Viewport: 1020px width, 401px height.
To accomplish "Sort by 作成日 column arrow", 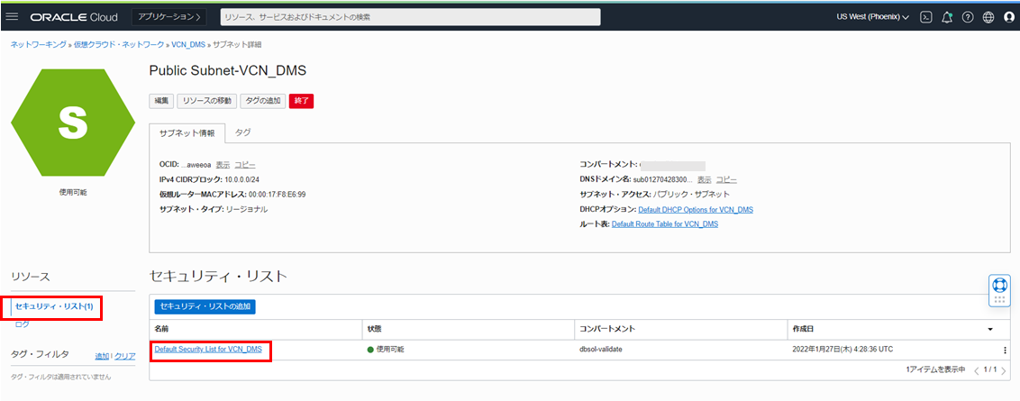I will [x=991, y=330].
